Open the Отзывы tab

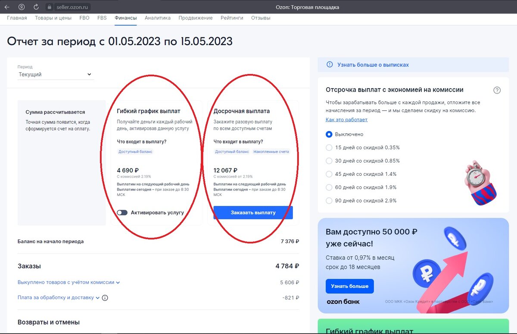coord(261,18)
